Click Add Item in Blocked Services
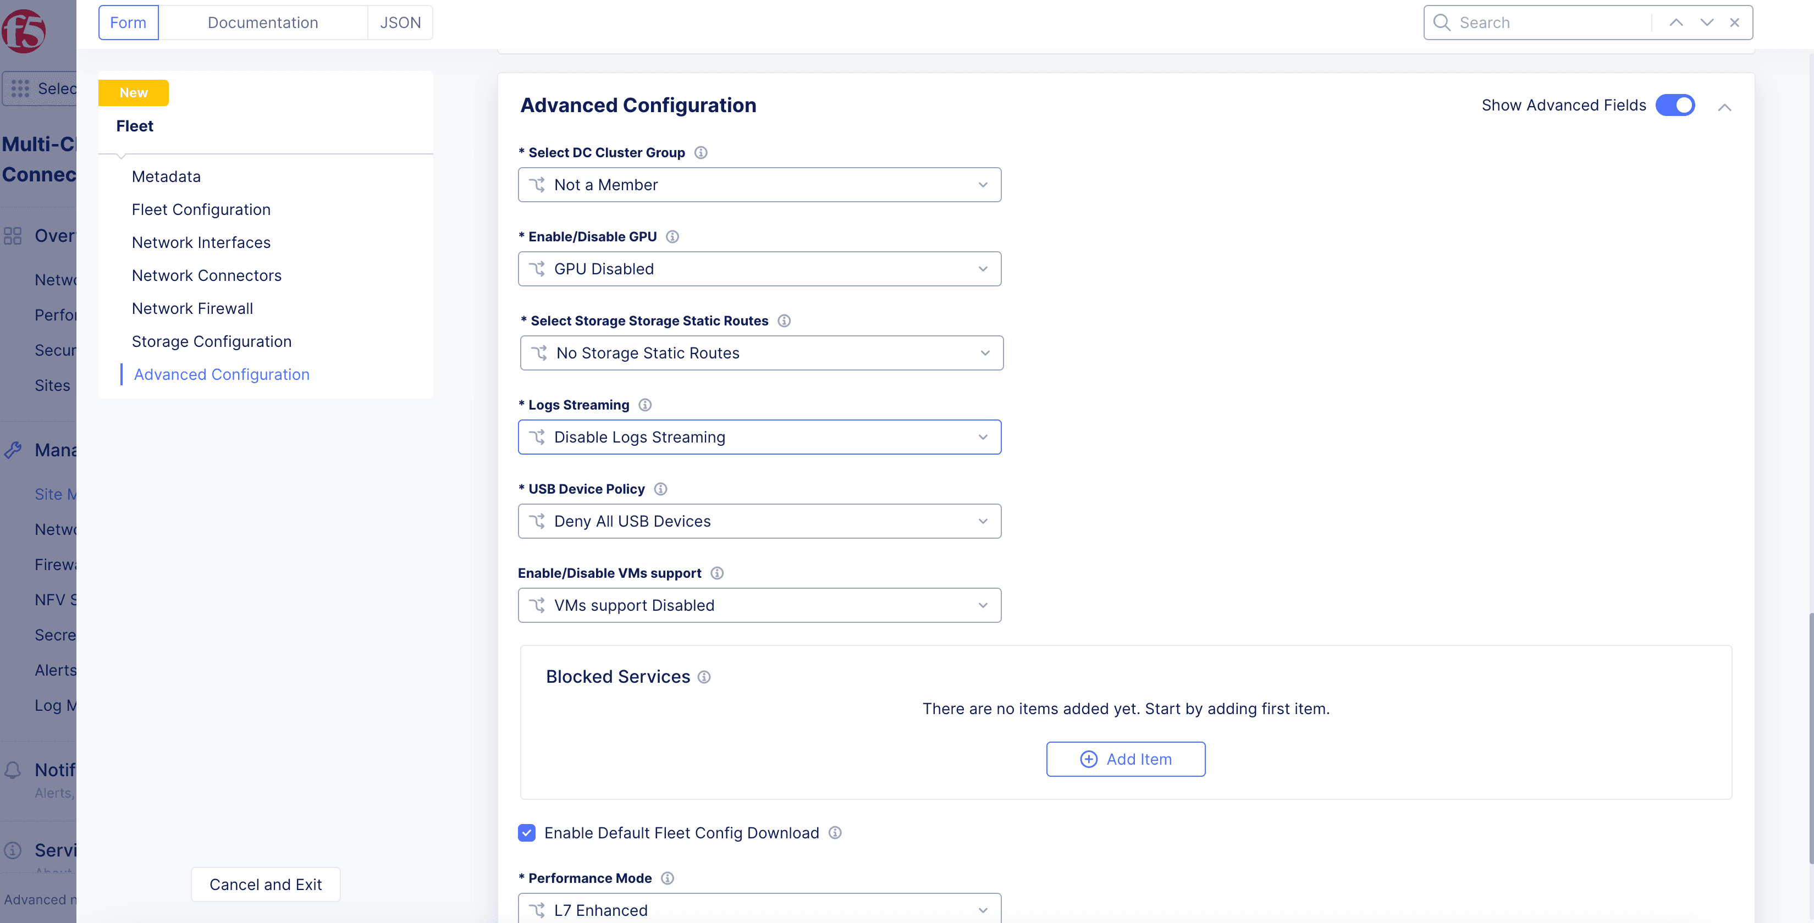This screenshot has width=1814, height=923. 1126,760
